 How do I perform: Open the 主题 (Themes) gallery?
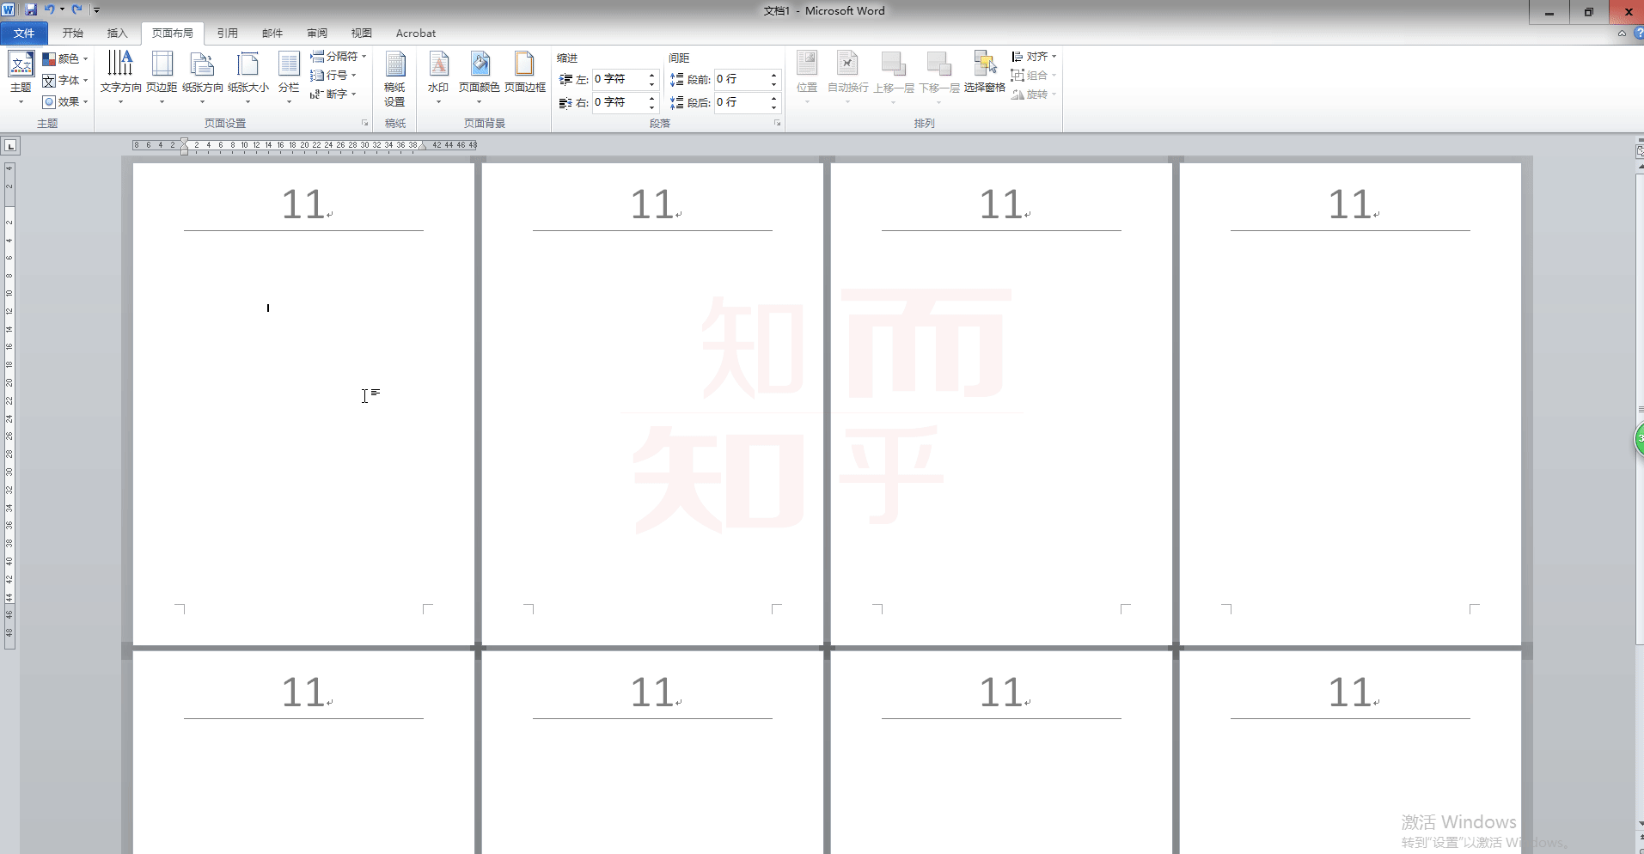click(21, 77)
